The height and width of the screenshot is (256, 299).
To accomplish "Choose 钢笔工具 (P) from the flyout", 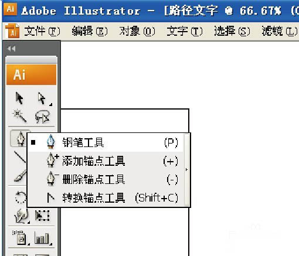I will [x=106, y=142].
